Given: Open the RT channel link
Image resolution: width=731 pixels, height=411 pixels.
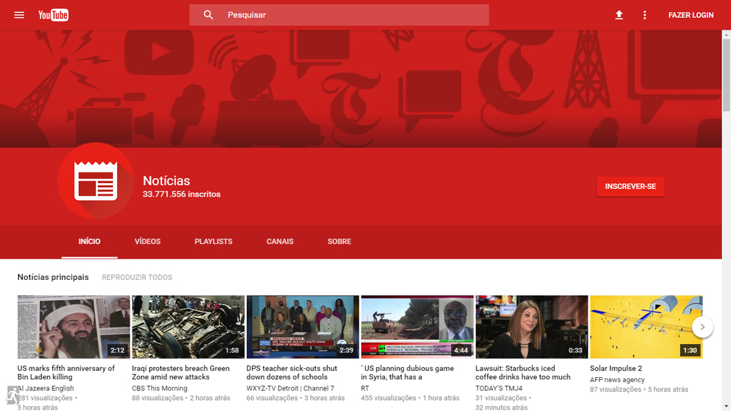Looking at the screenshot, I should [x=365, y=388].
